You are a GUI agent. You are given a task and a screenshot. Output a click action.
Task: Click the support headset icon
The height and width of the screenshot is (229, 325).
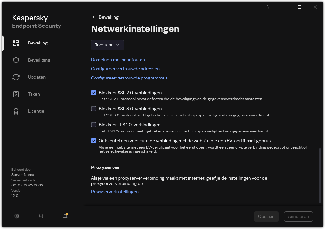[41, 216]
